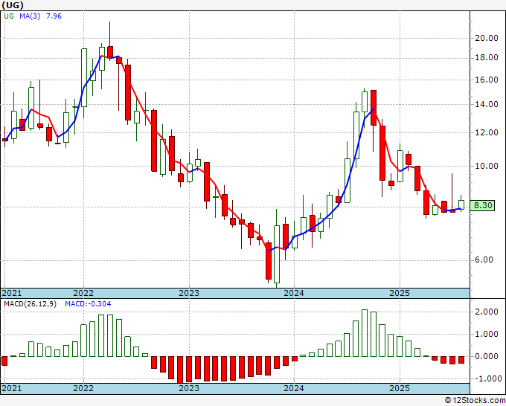506x406 pixels.
Task: Click 2025 on the price chart timeline
Action: point(400,293)
